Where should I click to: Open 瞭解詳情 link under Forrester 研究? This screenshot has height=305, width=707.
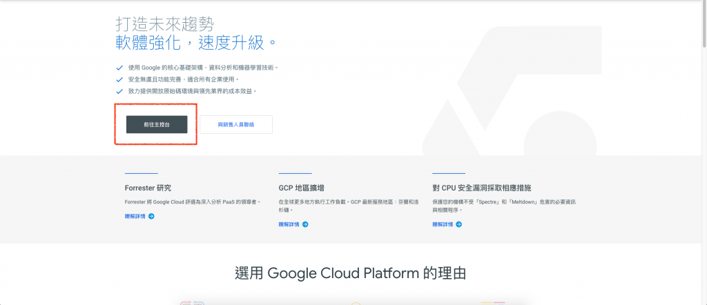135,216
